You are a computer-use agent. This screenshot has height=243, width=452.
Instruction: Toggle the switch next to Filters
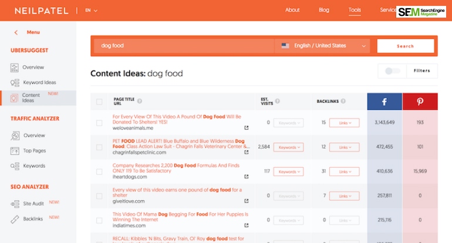tap(392, 71)
